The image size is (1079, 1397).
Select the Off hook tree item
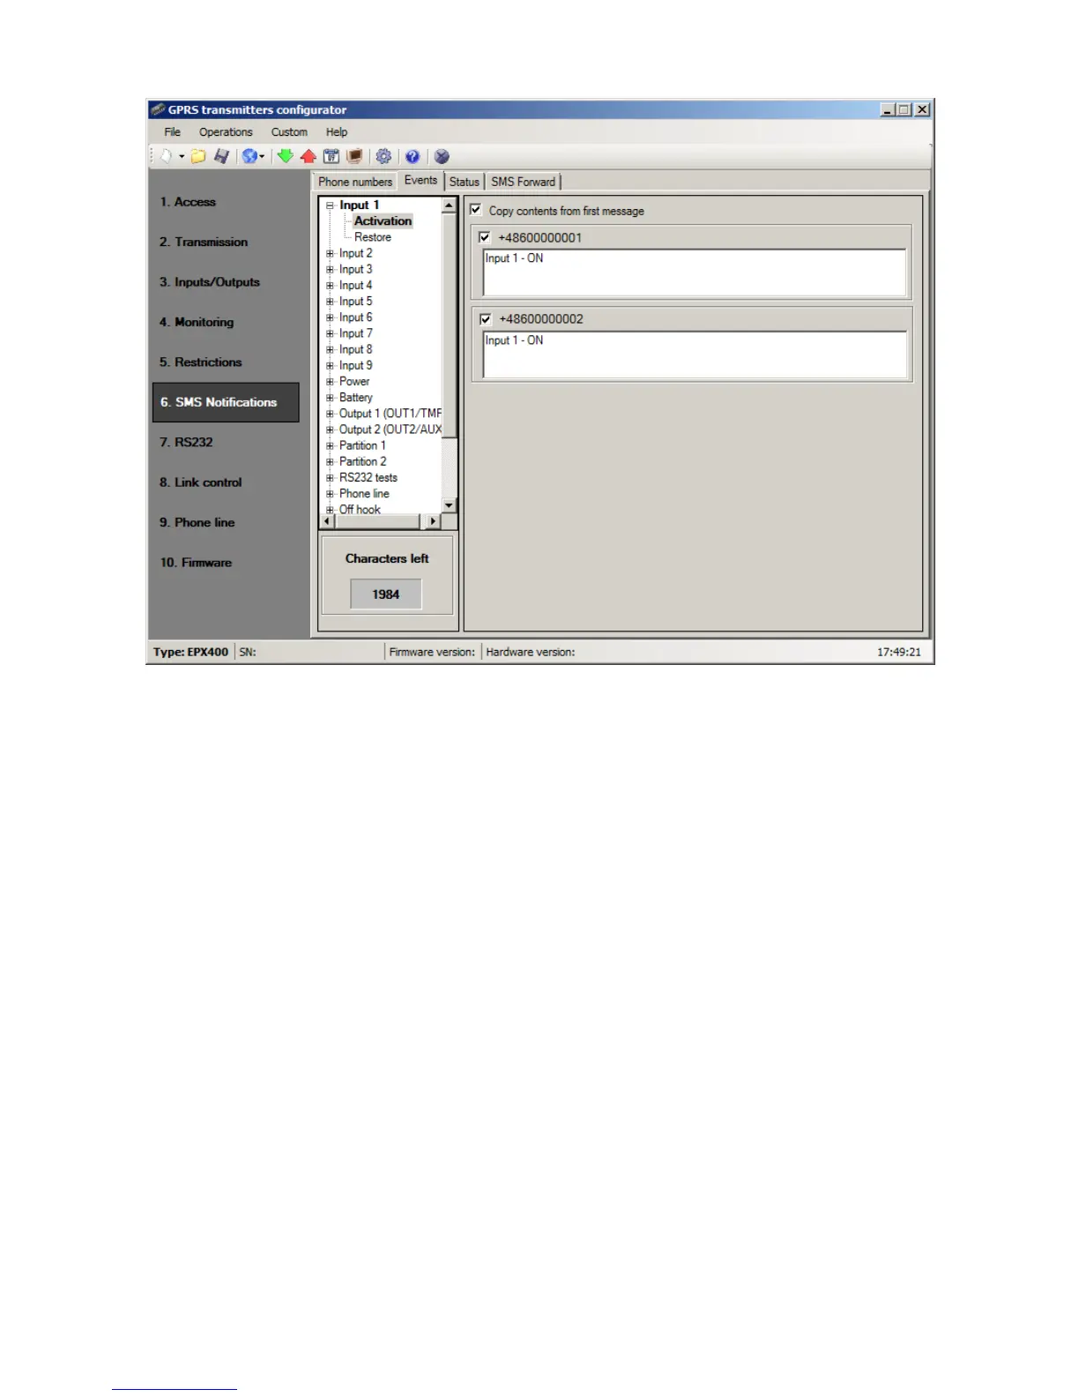[x=360, y=509]
